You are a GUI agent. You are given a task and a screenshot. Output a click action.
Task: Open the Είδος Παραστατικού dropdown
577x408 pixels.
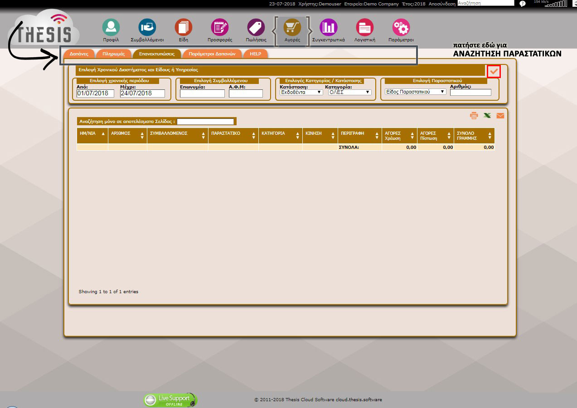tap(415, 92)
